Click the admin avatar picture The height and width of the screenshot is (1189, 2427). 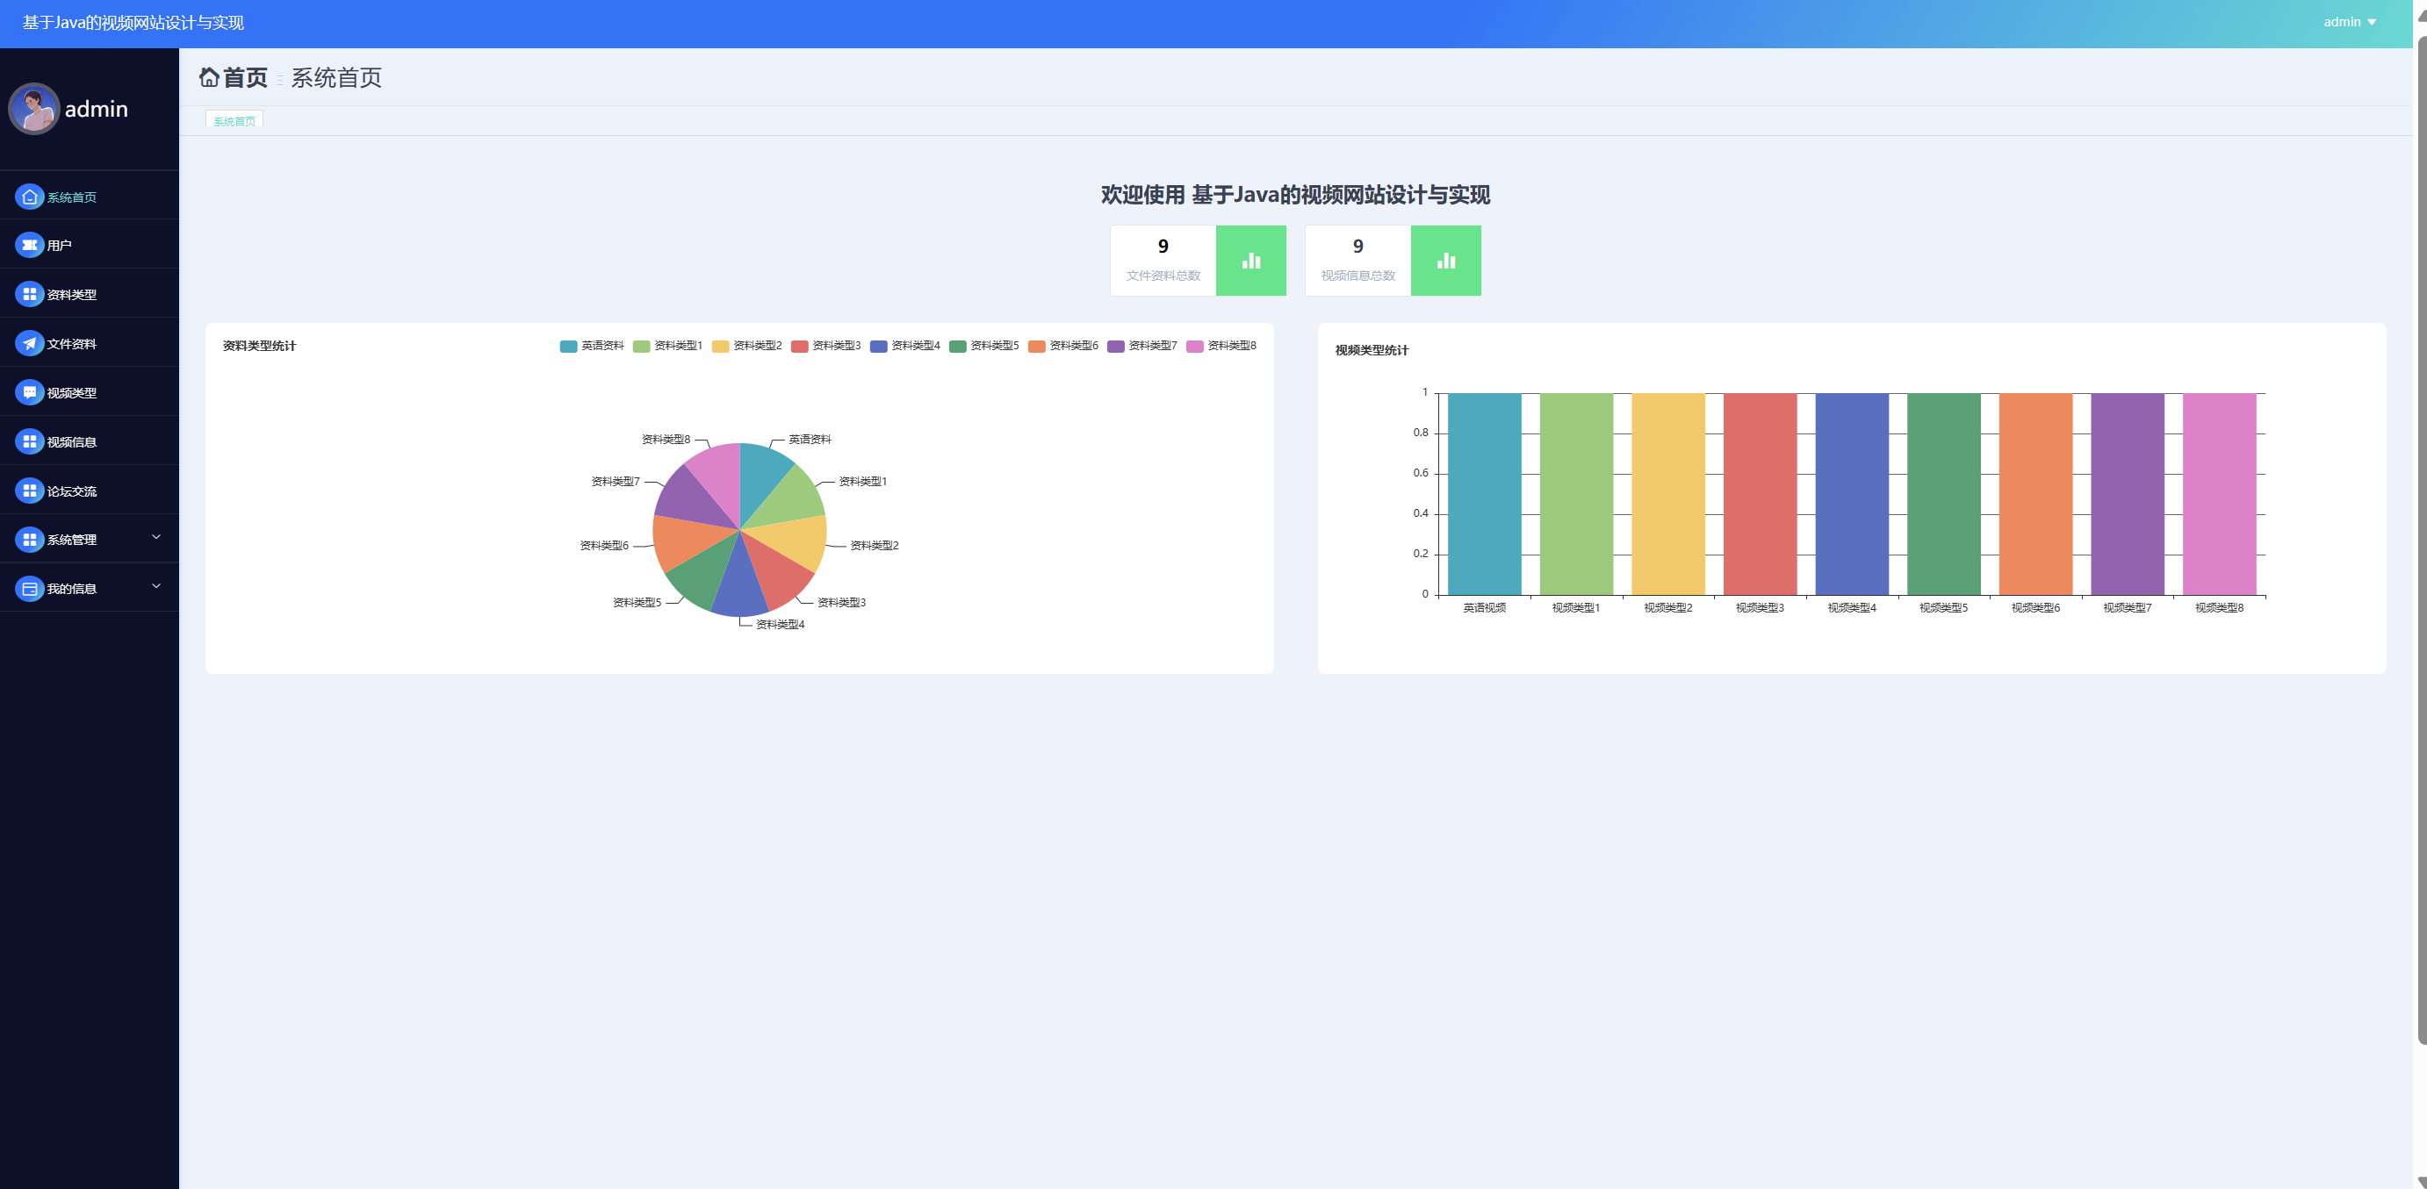point(34,109)
